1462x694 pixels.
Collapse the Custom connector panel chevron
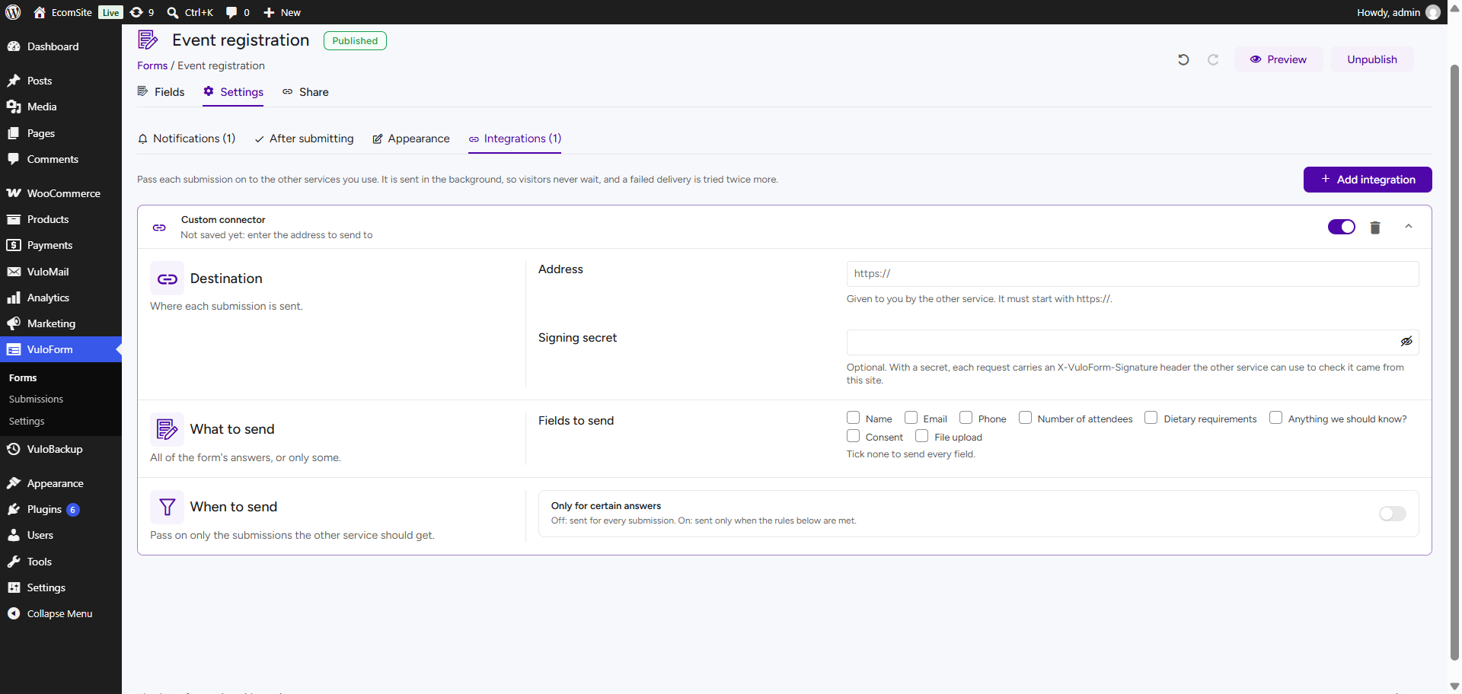coord(1408,227)
